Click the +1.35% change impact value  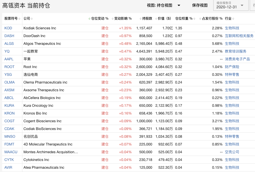[125, 28]
